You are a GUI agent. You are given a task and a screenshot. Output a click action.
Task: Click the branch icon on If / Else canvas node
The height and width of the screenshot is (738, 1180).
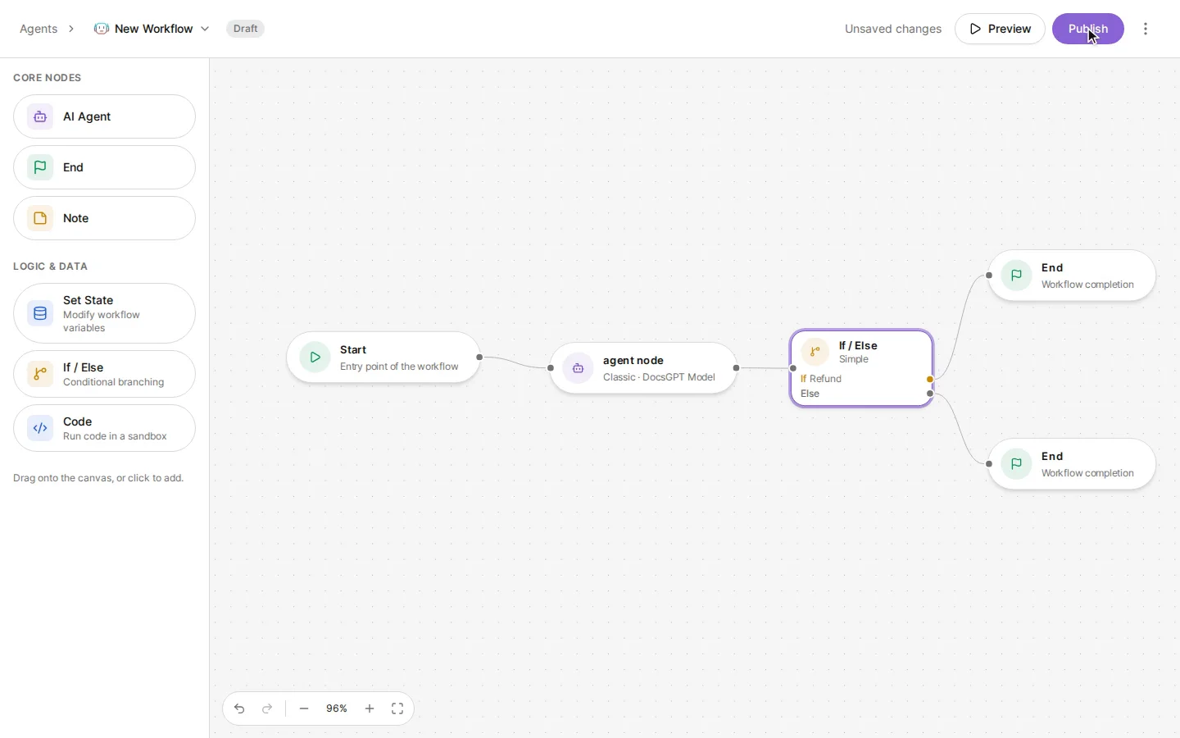click(815, 352)
